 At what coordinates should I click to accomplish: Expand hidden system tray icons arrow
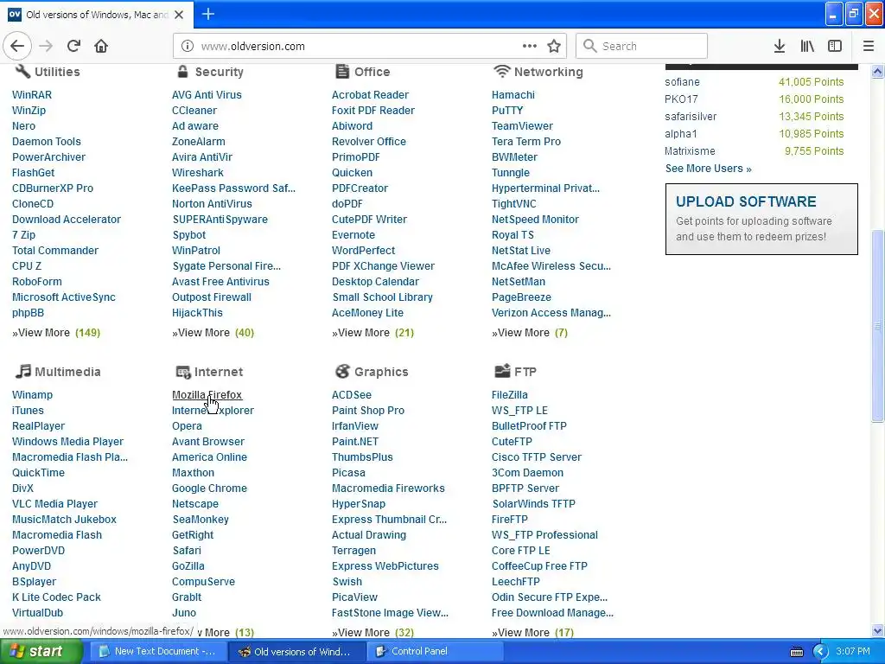pyautogui.click(x=820, y=652)
